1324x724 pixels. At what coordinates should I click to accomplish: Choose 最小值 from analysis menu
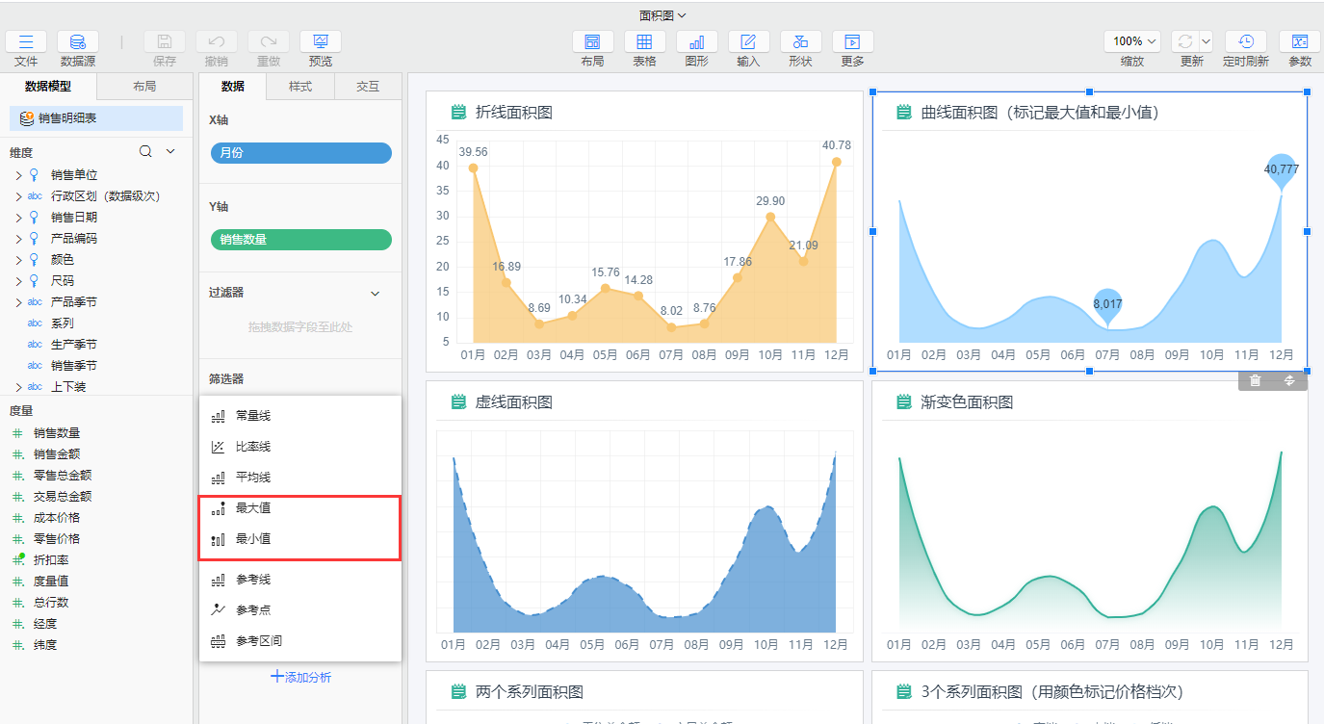299,539
